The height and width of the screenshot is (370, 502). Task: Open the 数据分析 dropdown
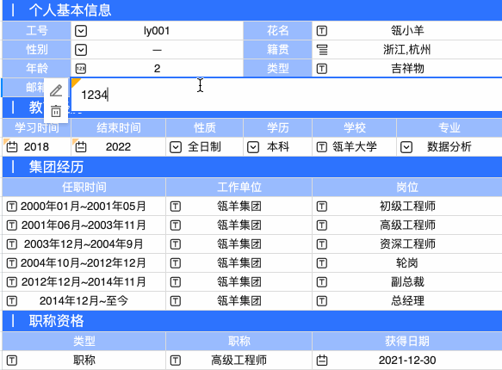406,147
